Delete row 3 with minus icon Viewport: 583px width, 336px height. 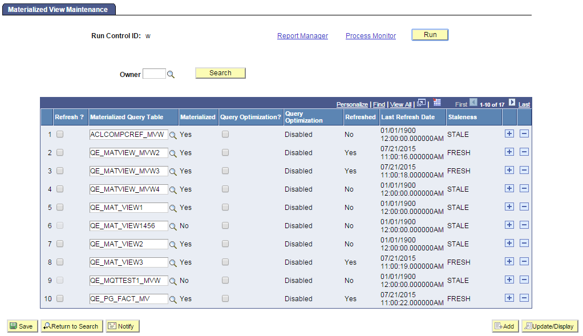tap(524, 170)
